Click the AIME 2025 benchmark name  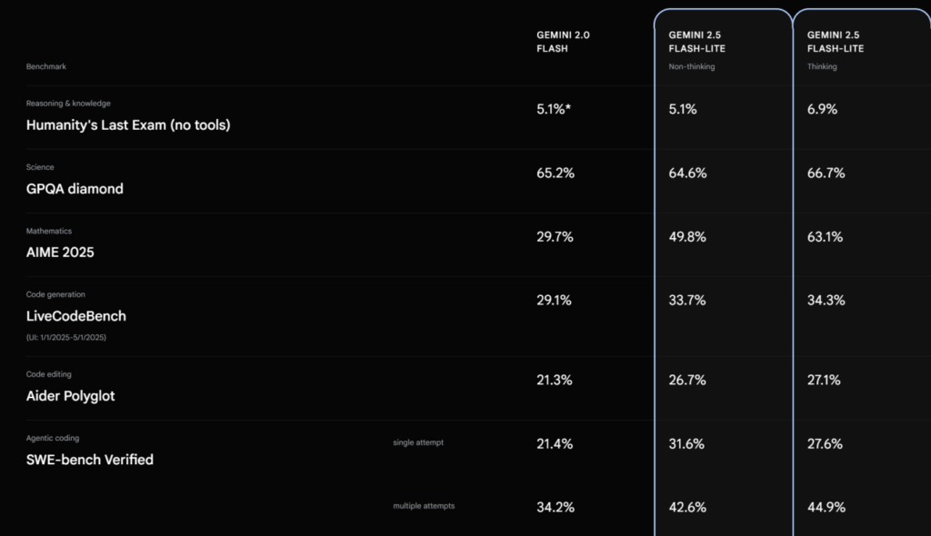(x=59, y=253)
